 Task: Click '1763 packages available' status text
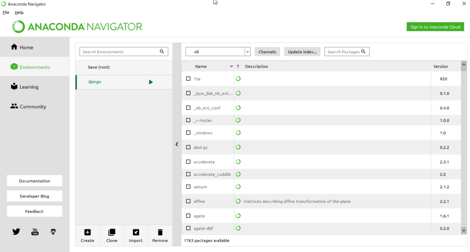pyautogui.click(x=207, y=241)
